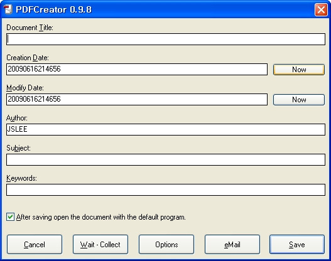Focus the Keywords input field
This screenshot has width=331, height=261.
coord(166,189)
